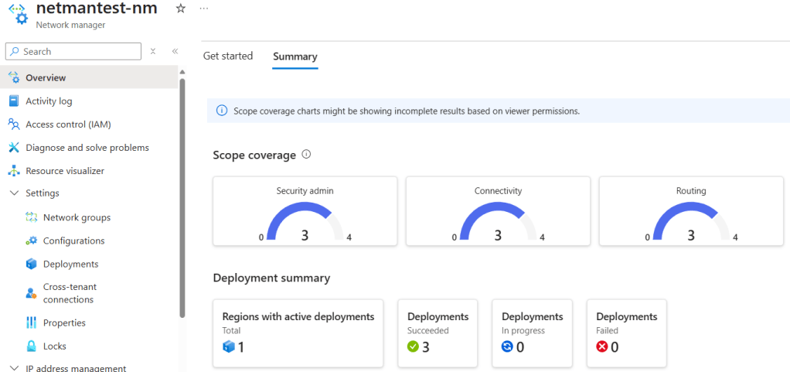Click the magnifier icon in Search box
The image size is (790, 372).
point(15,51)
